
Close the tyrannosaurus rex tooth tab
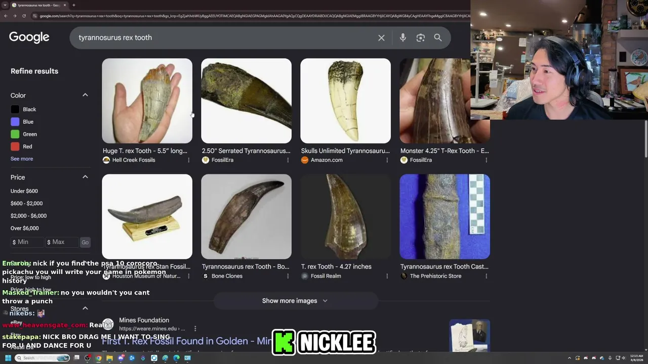pyautogui.click(x=65, y=5)
